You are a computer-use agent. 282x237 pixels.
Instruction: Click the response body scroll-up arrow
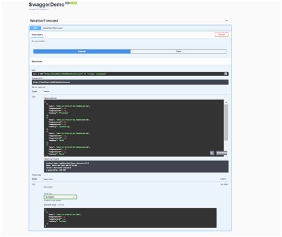point(226,102)
